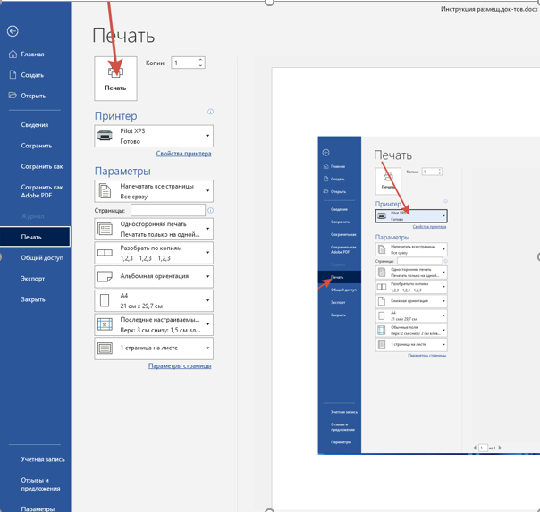The image size is (540, 512).
Task: Open A4 paper size dropdown
Action: pos(154,301)
